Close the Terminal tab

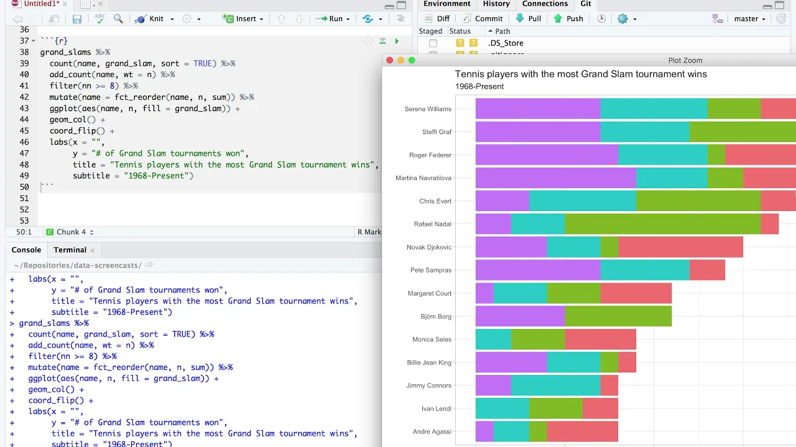(x=93, y=250)
